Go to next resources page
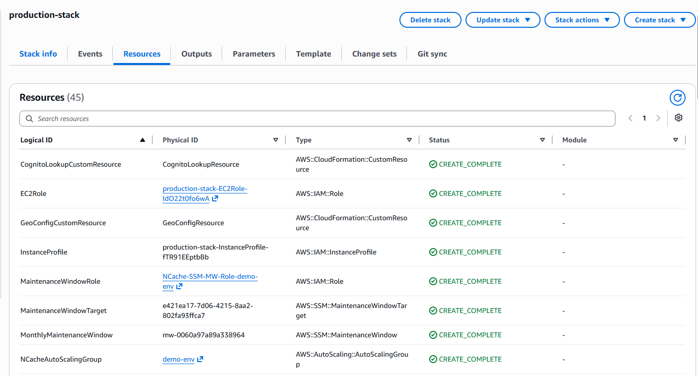This screenshot has width=698, height=376. (x=658, y=118)
